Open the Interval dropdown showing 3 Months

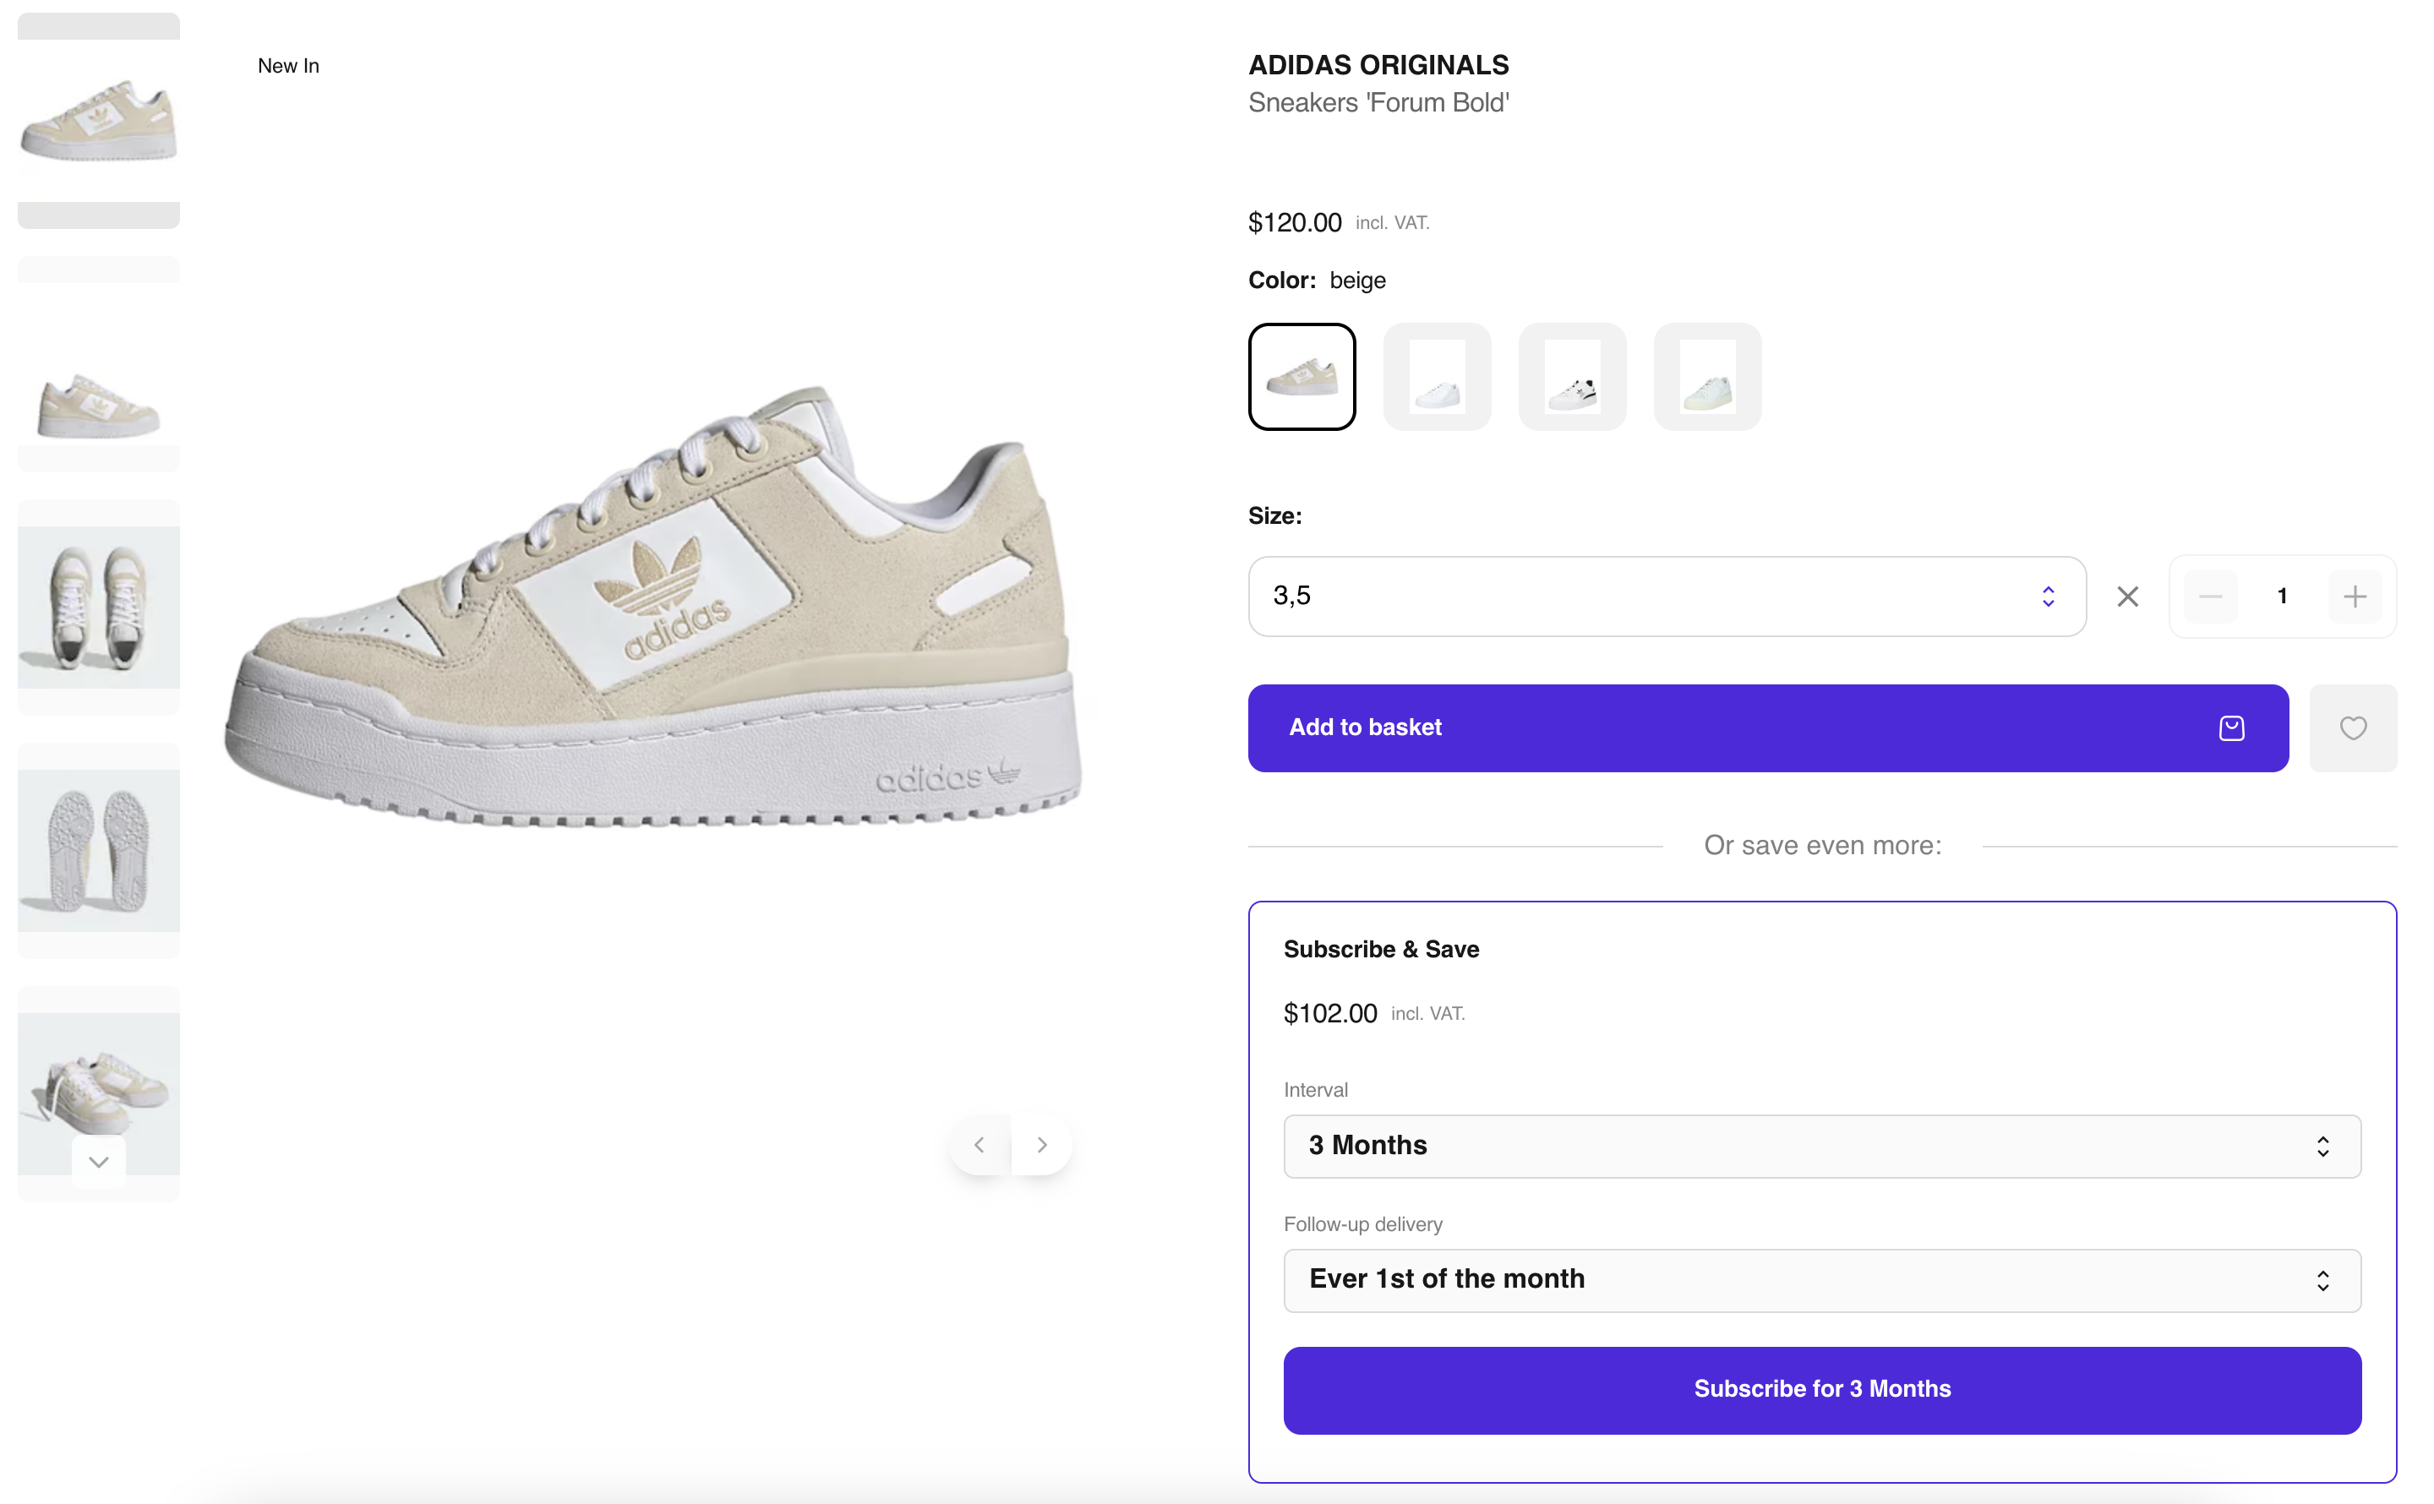pos(1821,1146)
